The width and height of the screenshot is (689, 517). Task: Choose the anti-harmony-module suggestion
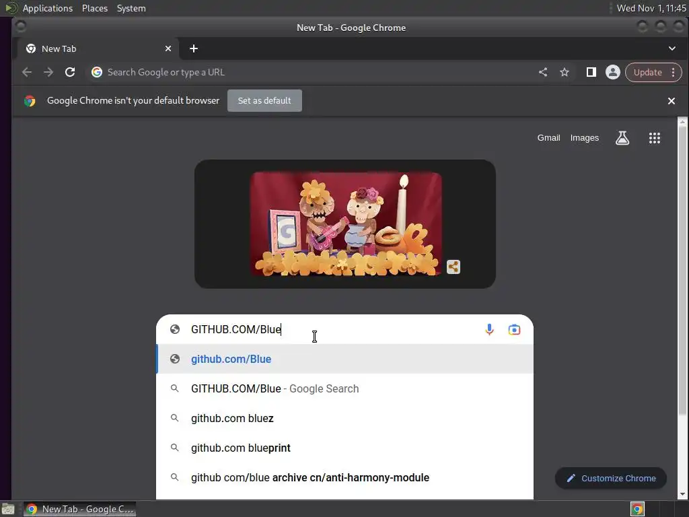pos(345,477)
